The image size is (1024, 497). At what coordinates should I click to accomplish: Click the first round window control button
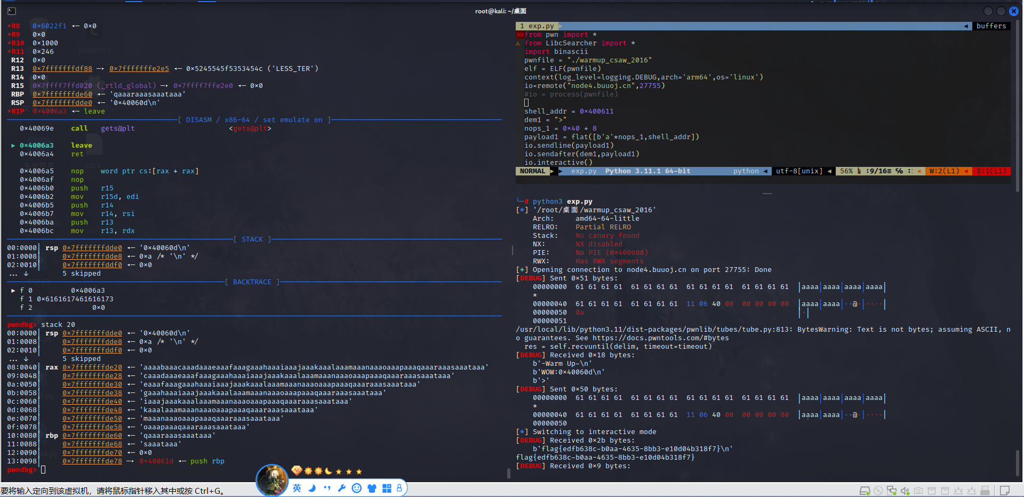coord(988,11)
